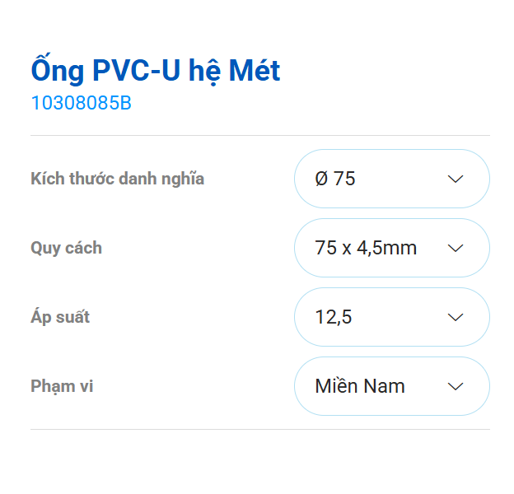The width and height of the screenshot is (514, 494).
Task: Click the divider line below the product code
Action: point(260,135)
